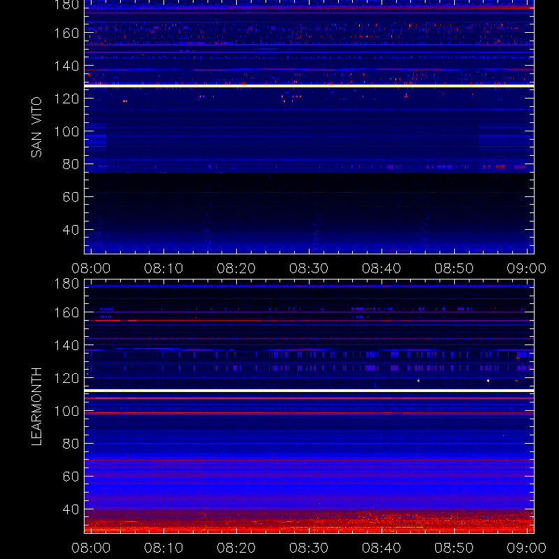Pick the 180 tick label in LEARMONTH panel
The image size is (559, 559).
click(66, 284)
